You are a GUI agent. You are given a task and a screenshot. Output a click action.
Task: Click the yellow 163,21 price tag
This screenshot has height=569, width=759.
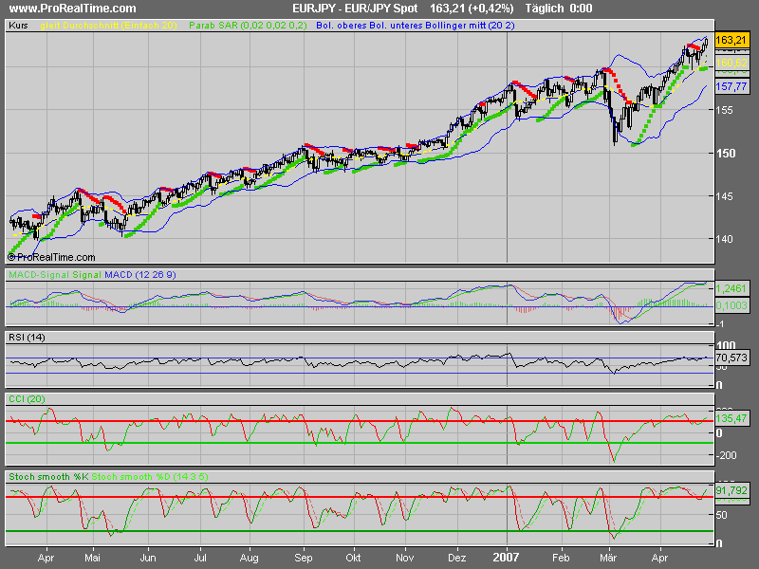pyautogui.click(x=731, y=40)
